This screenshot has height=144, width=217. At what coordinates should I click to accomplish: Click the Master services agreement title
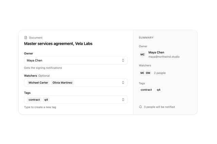[x=58, y=43]
